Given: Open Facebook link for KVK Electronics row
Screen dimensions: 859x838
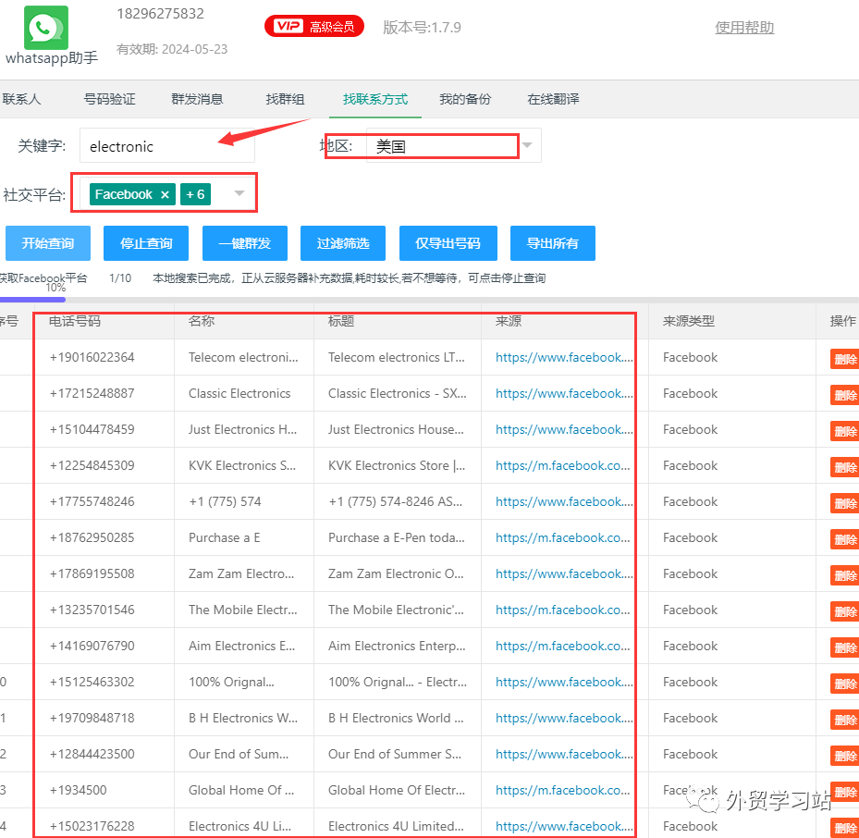Looking at the screenshot, I should pyautogui.click(x=562, y=466).
